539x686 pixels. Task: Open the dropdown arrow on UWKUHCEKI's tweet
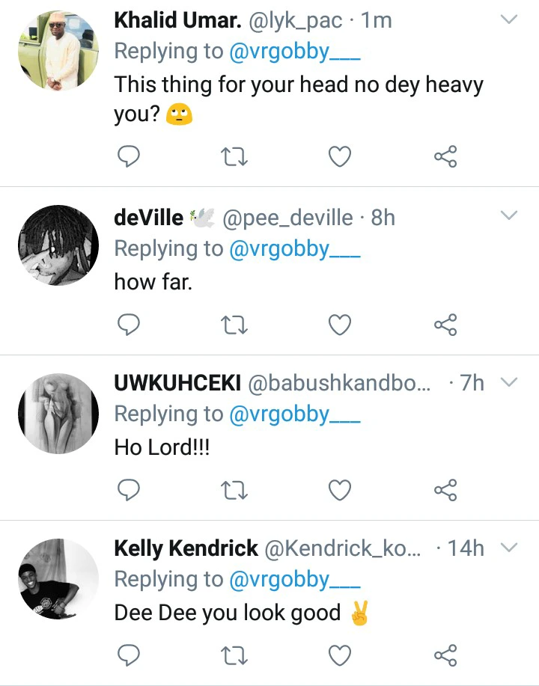click(x=508, y=382)
